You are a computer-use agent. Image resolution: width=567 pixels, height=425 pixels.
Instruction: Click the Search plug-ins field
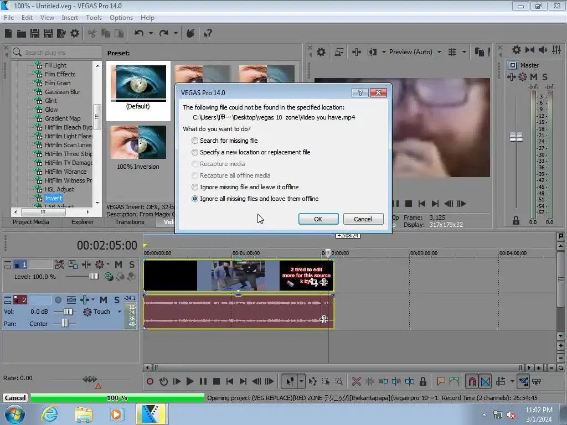(x=57, y=53)
